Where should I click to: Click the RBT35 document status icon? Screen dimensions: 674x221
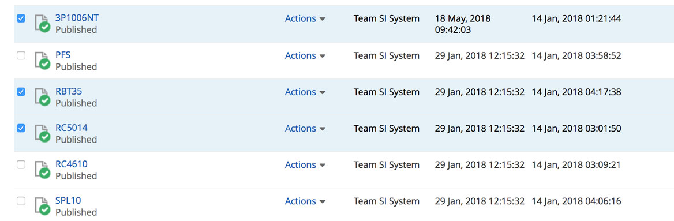43,97
